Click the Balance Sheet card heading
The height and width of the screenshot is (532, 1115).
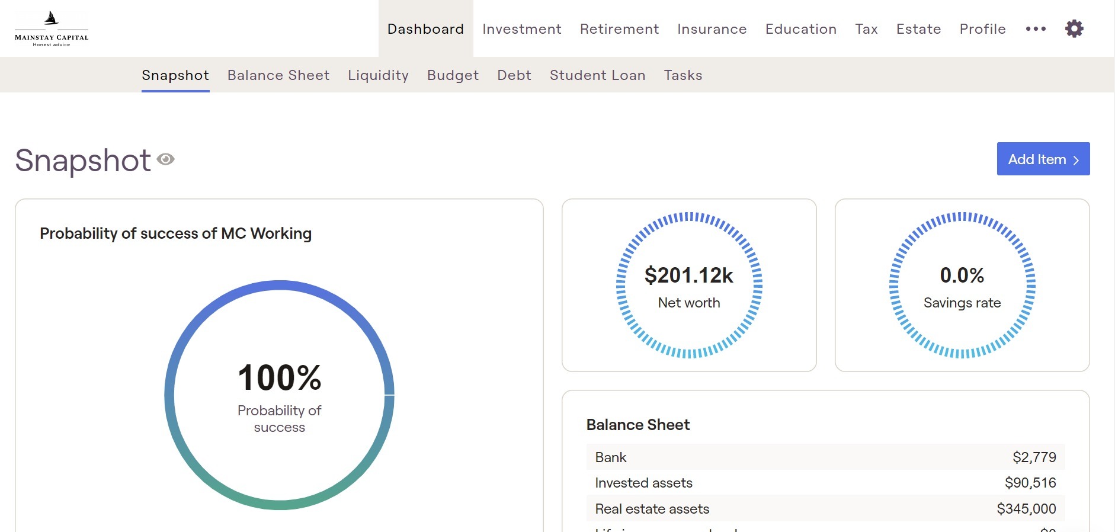[x=638, y=425]
